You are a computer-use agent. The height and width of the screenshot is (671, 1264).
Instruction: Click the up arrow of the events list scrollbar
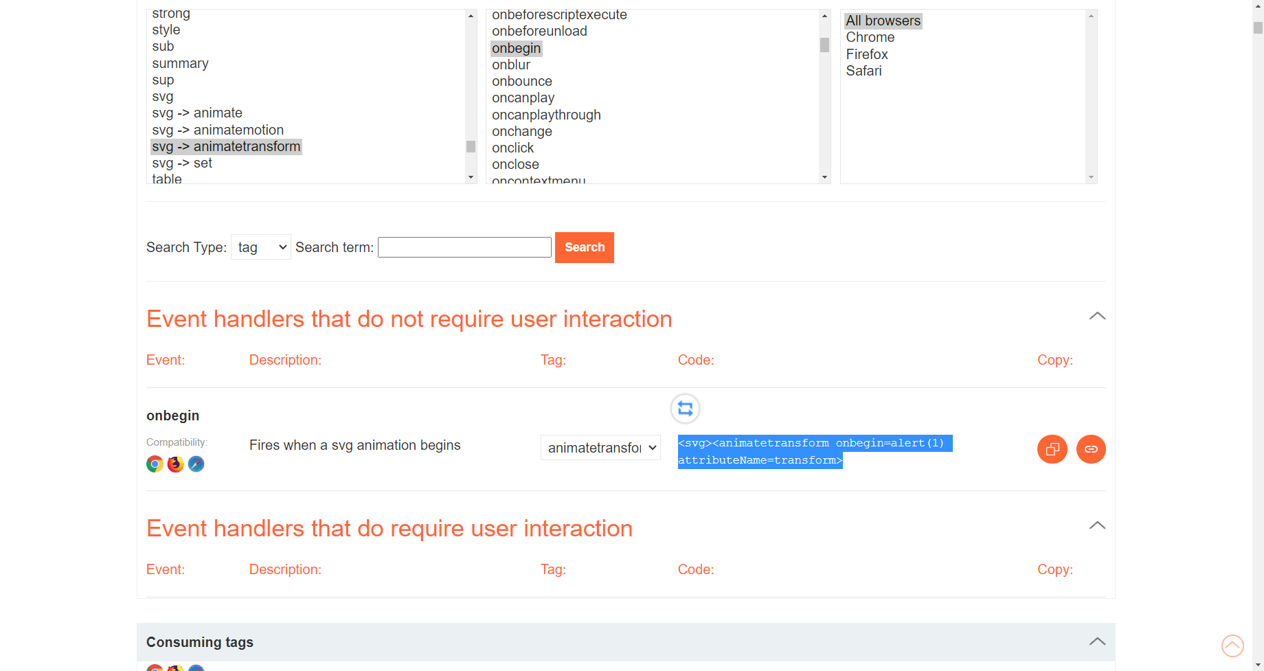(824, 16)
